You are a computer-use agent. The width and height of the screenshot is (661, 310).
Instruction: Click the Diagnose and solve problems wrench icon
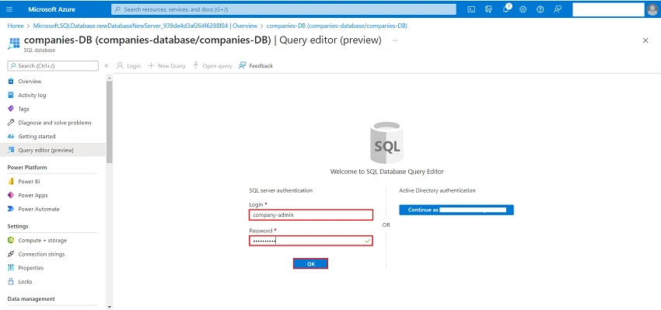11,123
